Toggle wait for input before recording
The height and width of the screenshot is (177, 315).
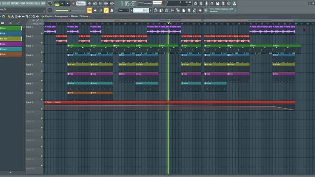point(95,3)
